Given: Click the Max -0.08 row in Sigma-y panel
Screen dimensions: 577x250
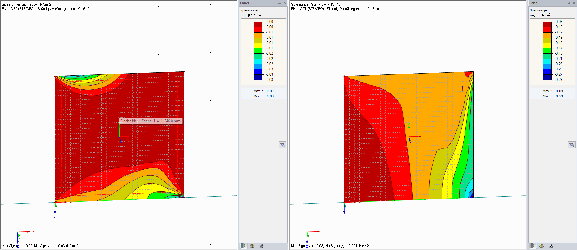Looking at the screenshot, I should coord(553,91).
